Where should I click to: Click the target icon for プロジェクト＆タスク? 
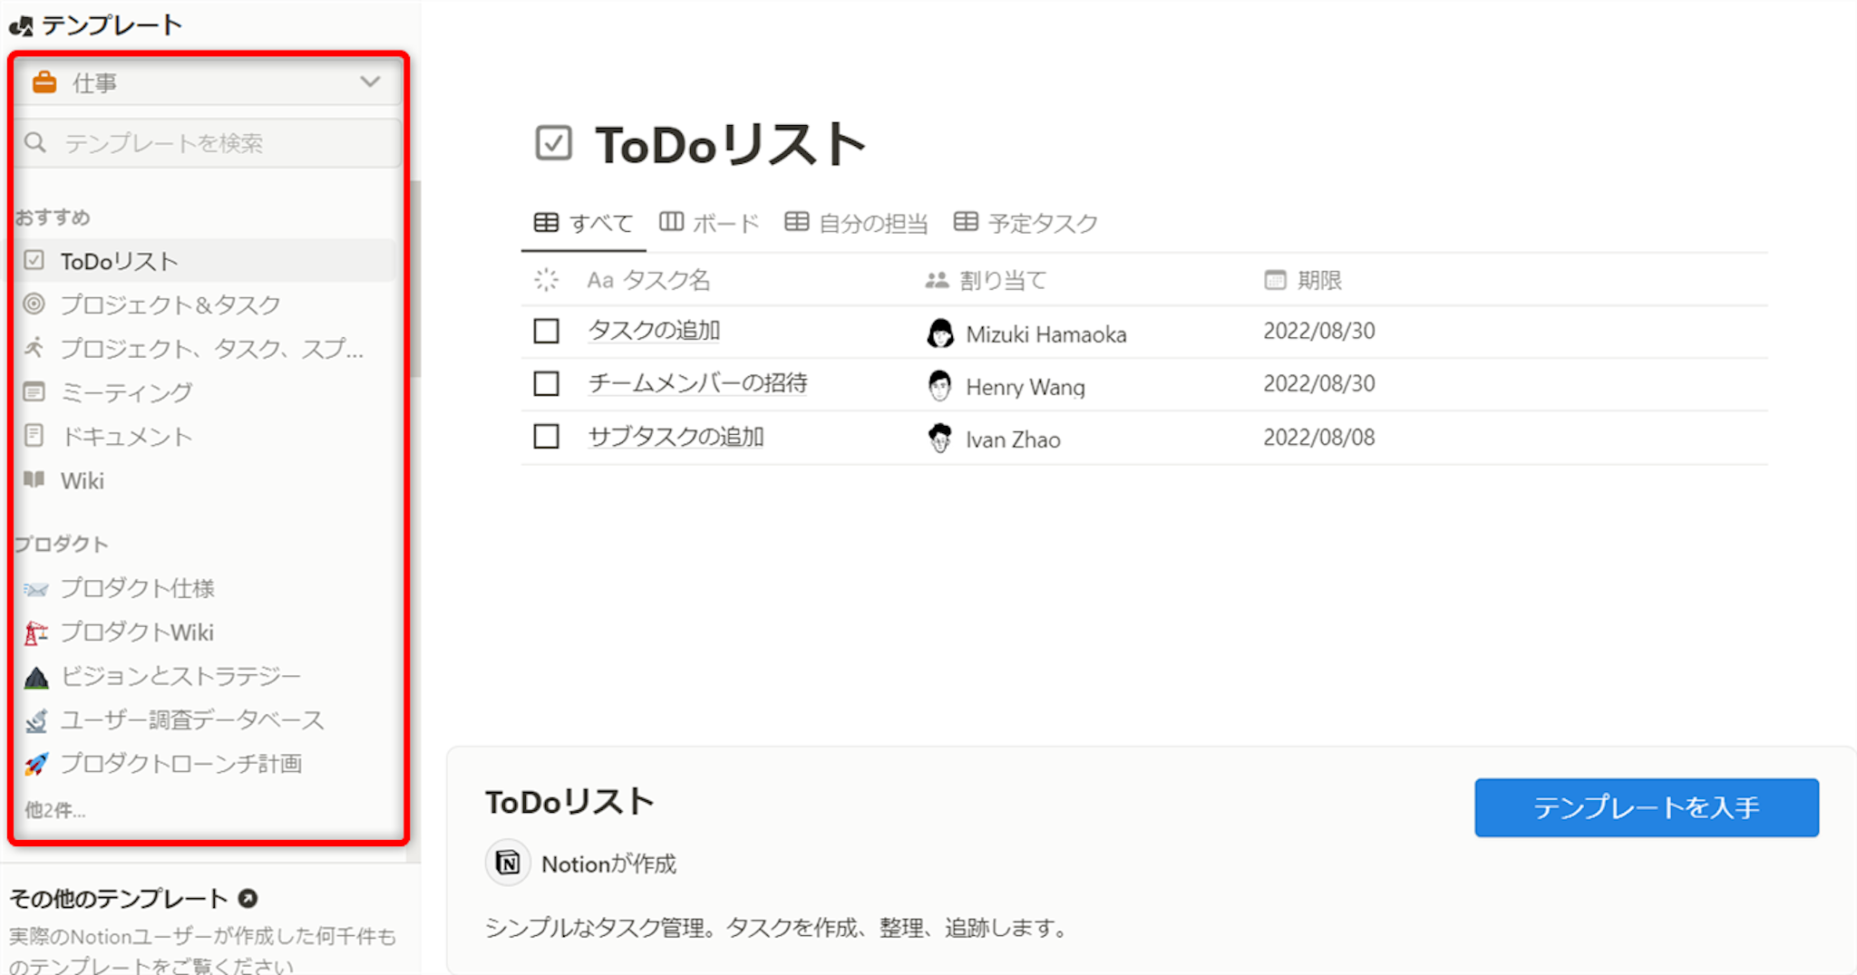pos(34,304)
